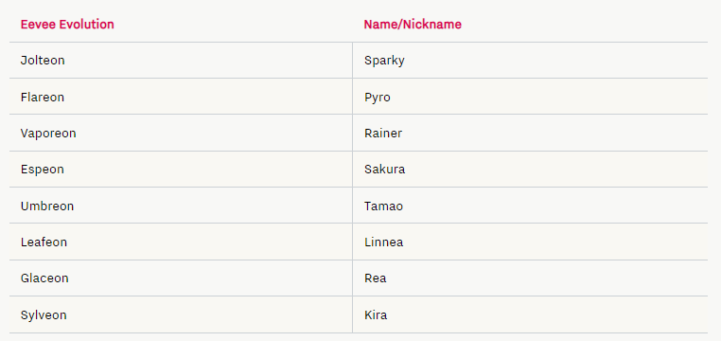Click the Flareon table entry
The width and height of the screenshot is (721, 341).
[x=43, y=98]
